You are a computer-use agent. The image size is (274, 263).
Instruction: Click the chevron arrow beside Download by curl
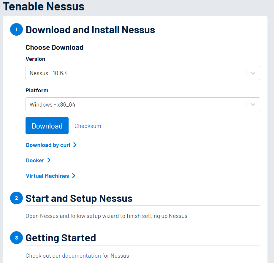[x=75, y=145]
